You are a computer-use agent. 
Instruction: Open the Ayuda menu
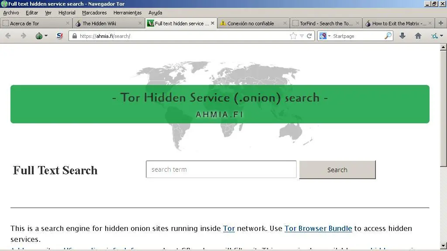155,13
